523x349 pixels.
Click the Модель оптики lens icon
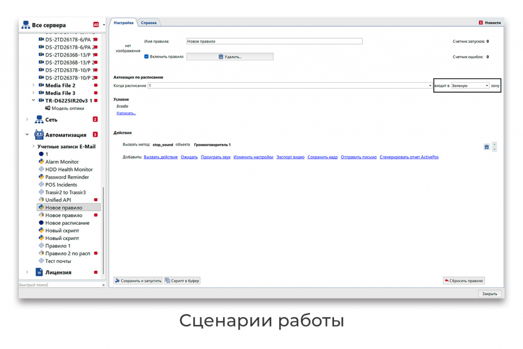click(x=47, y=108)
